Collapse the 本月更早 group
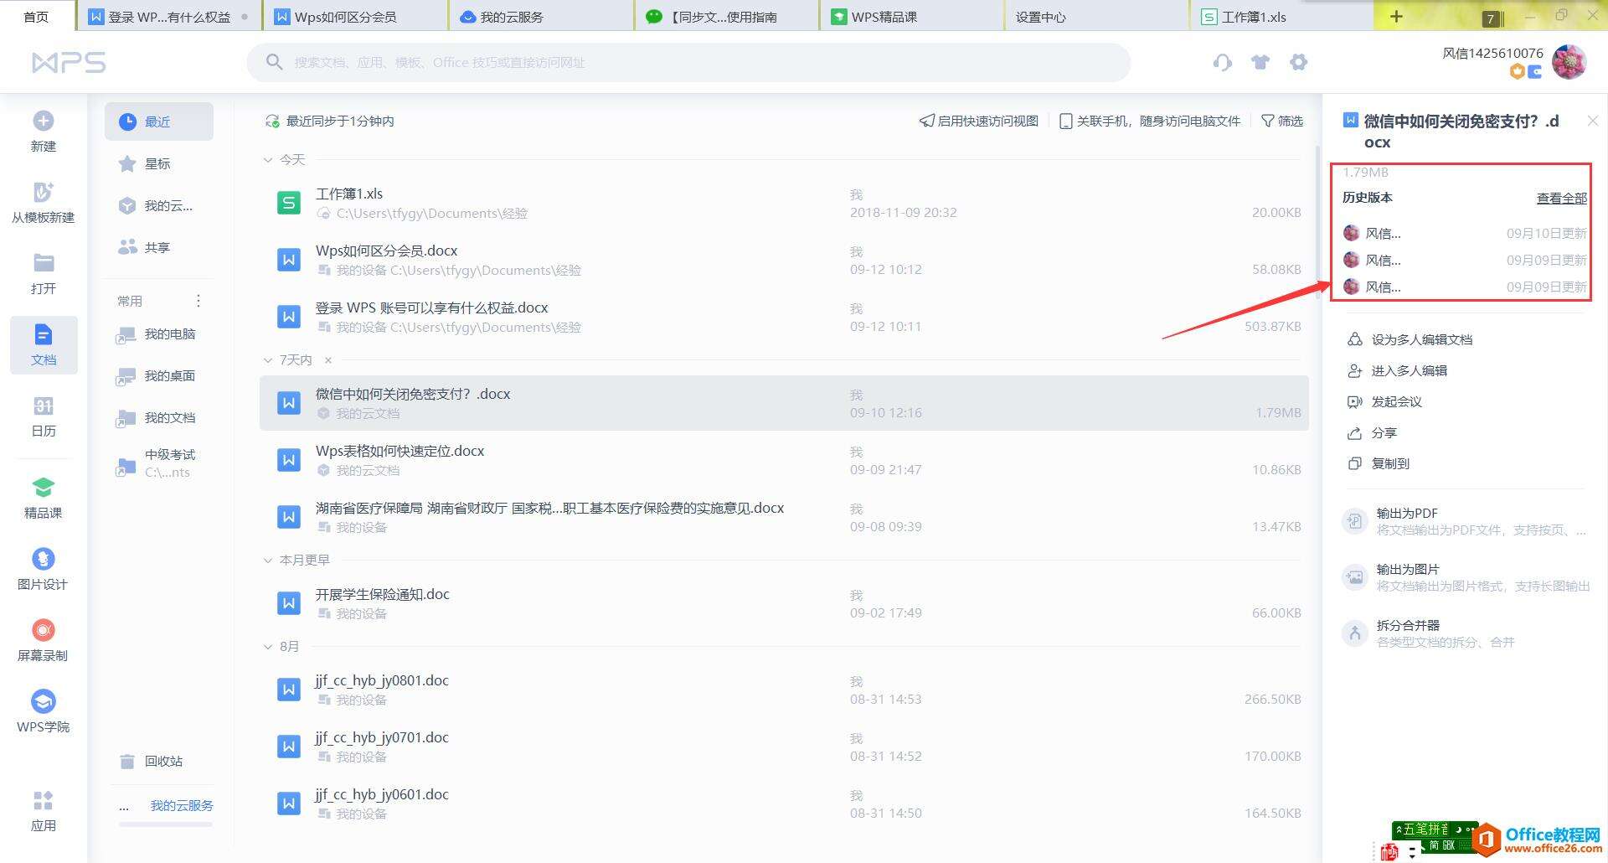Screen dimensions: 1608x863 click(x=268, y=561)
